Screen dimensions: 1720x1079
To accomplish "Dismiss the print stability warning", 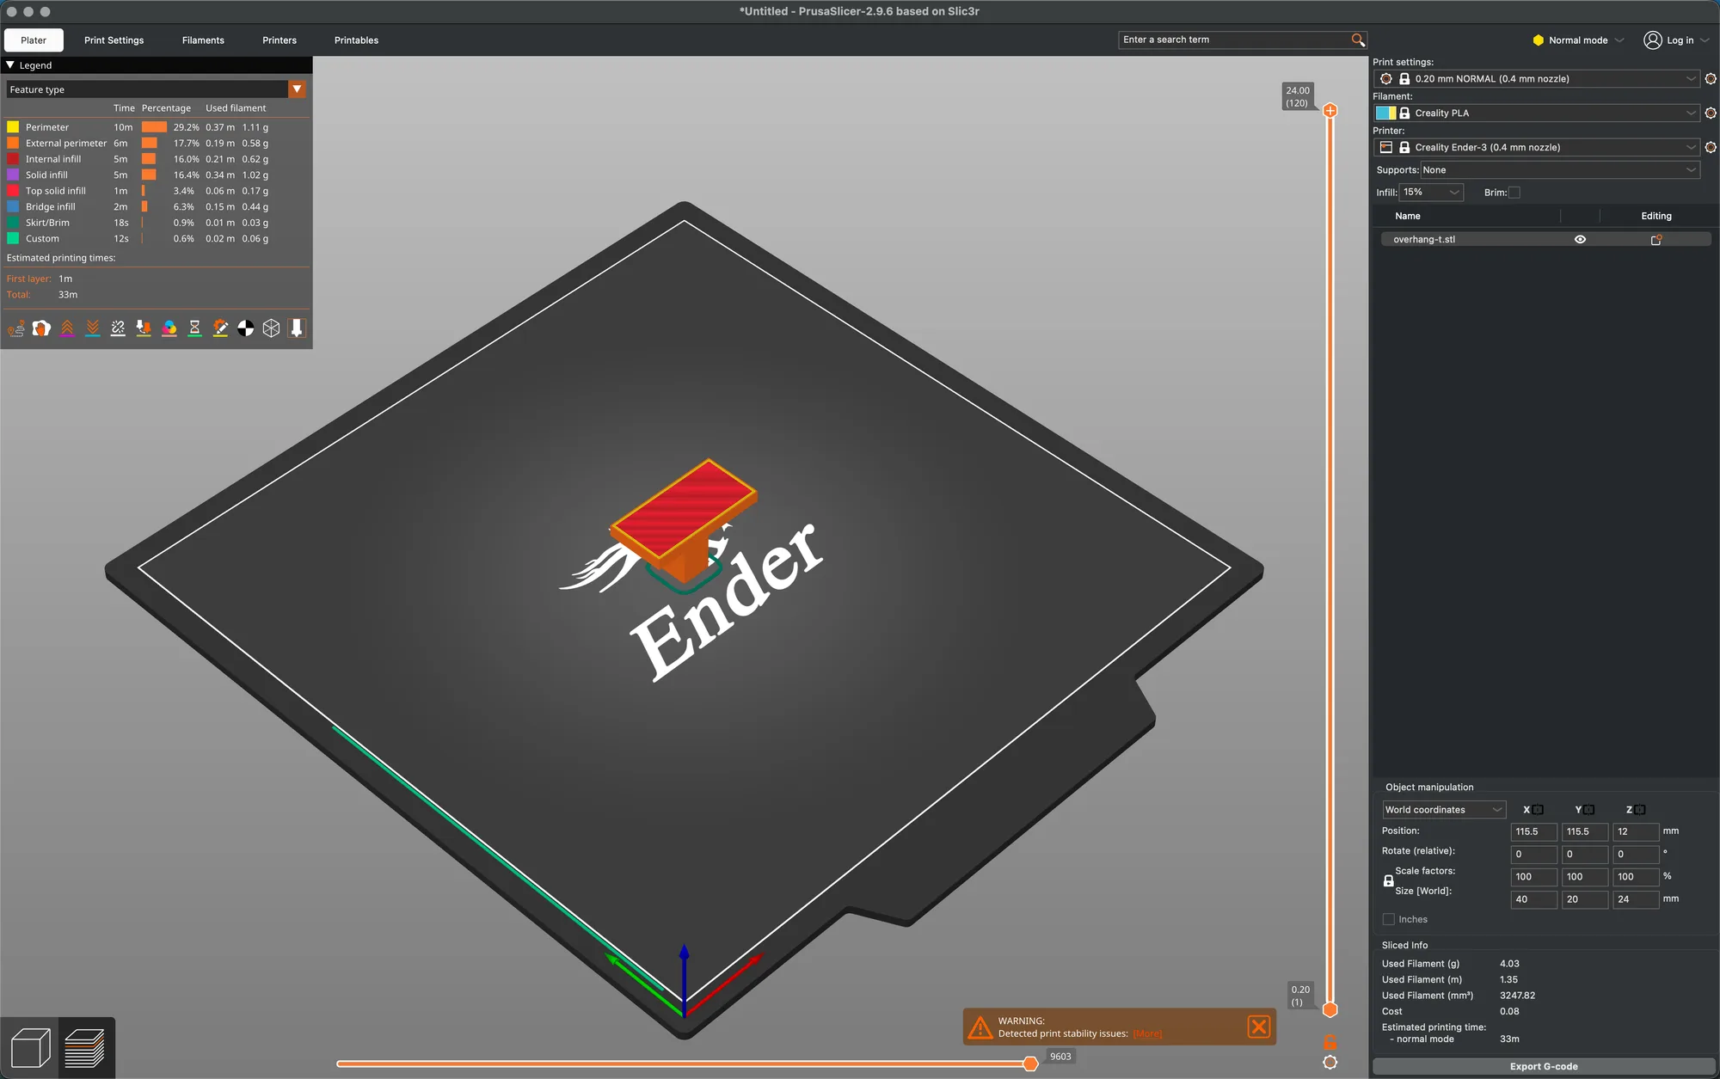I will pos(1258,1027).
